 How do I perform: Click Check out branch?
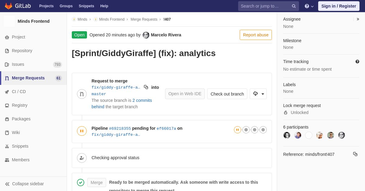coord(227,94)
